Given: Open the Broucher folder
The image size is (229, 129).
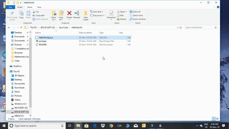Looking at the screenshot, I should (19, 53).
